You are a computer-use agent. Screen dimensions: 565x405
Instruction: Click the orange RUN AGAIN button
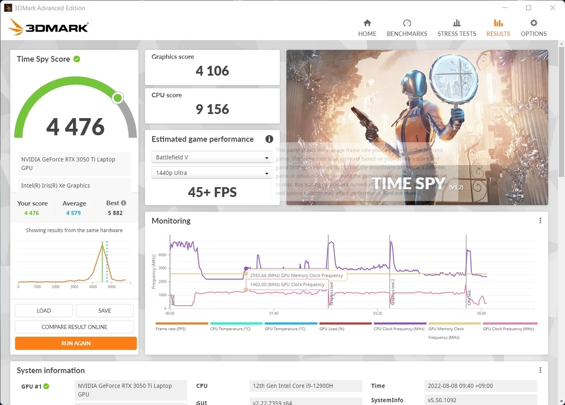(x=76, y=343)
